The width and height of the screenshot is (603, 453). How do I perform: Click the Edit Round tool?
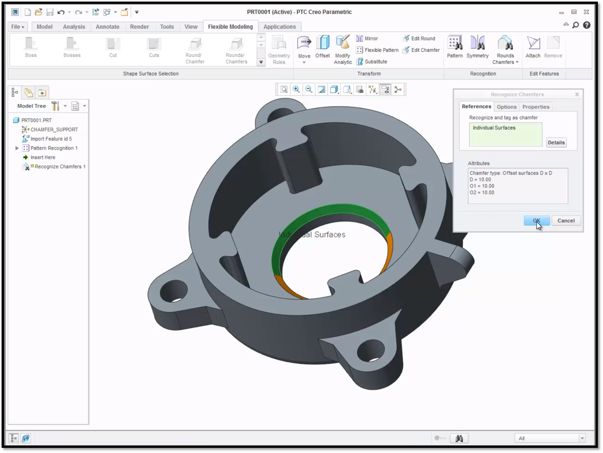[419, 38]
